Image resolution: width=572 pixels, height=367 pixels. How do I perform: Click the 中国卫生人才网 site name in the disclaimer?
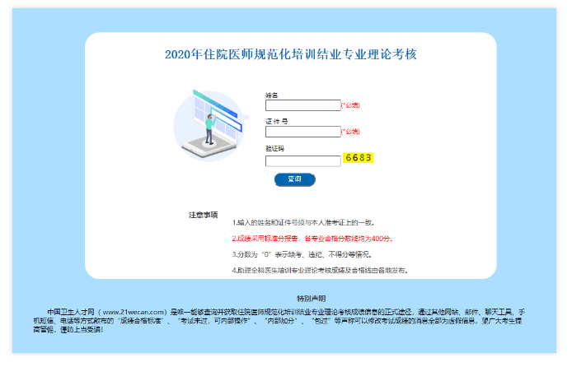tap(72, 312)
